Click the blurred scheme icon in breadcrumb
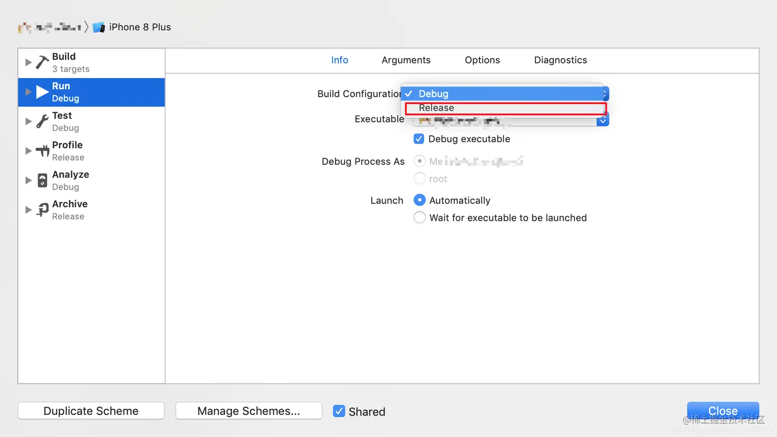 click(24, 27)
